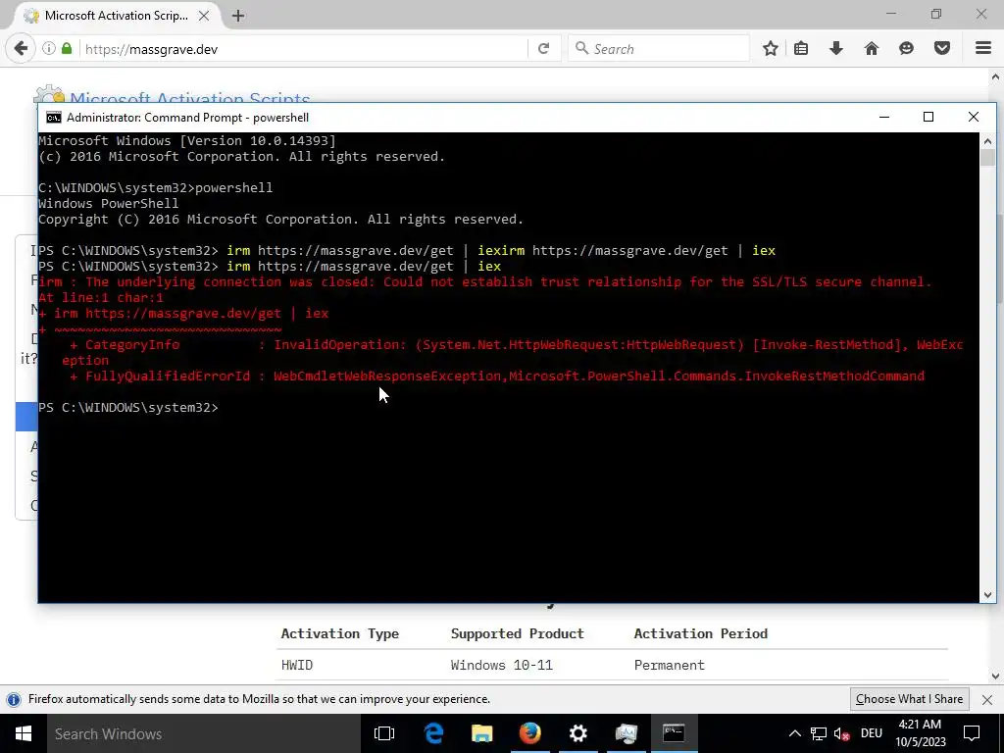Image resolution: width=1004 pixels, height=753 pixels.
Task: Click Command Prompt scrollbar up arrow
Action: [987, 141]
